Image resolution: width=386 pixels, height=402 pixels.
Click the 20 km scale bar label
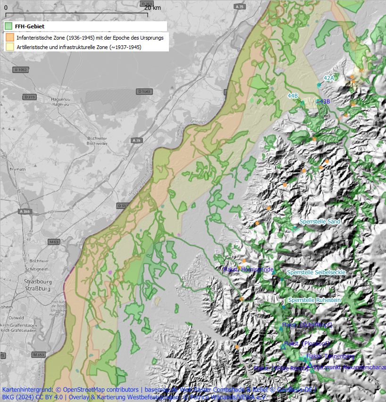pos(152,8)
